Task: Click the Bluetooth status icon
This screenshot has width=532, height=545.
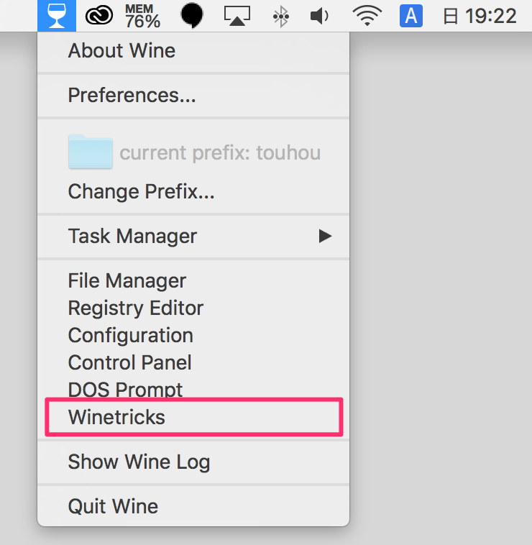Action: point(281,16)
